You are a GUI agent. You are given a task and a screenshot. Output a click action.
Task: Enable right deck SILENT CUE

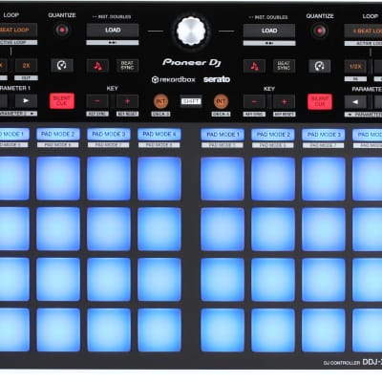point(320,102)
